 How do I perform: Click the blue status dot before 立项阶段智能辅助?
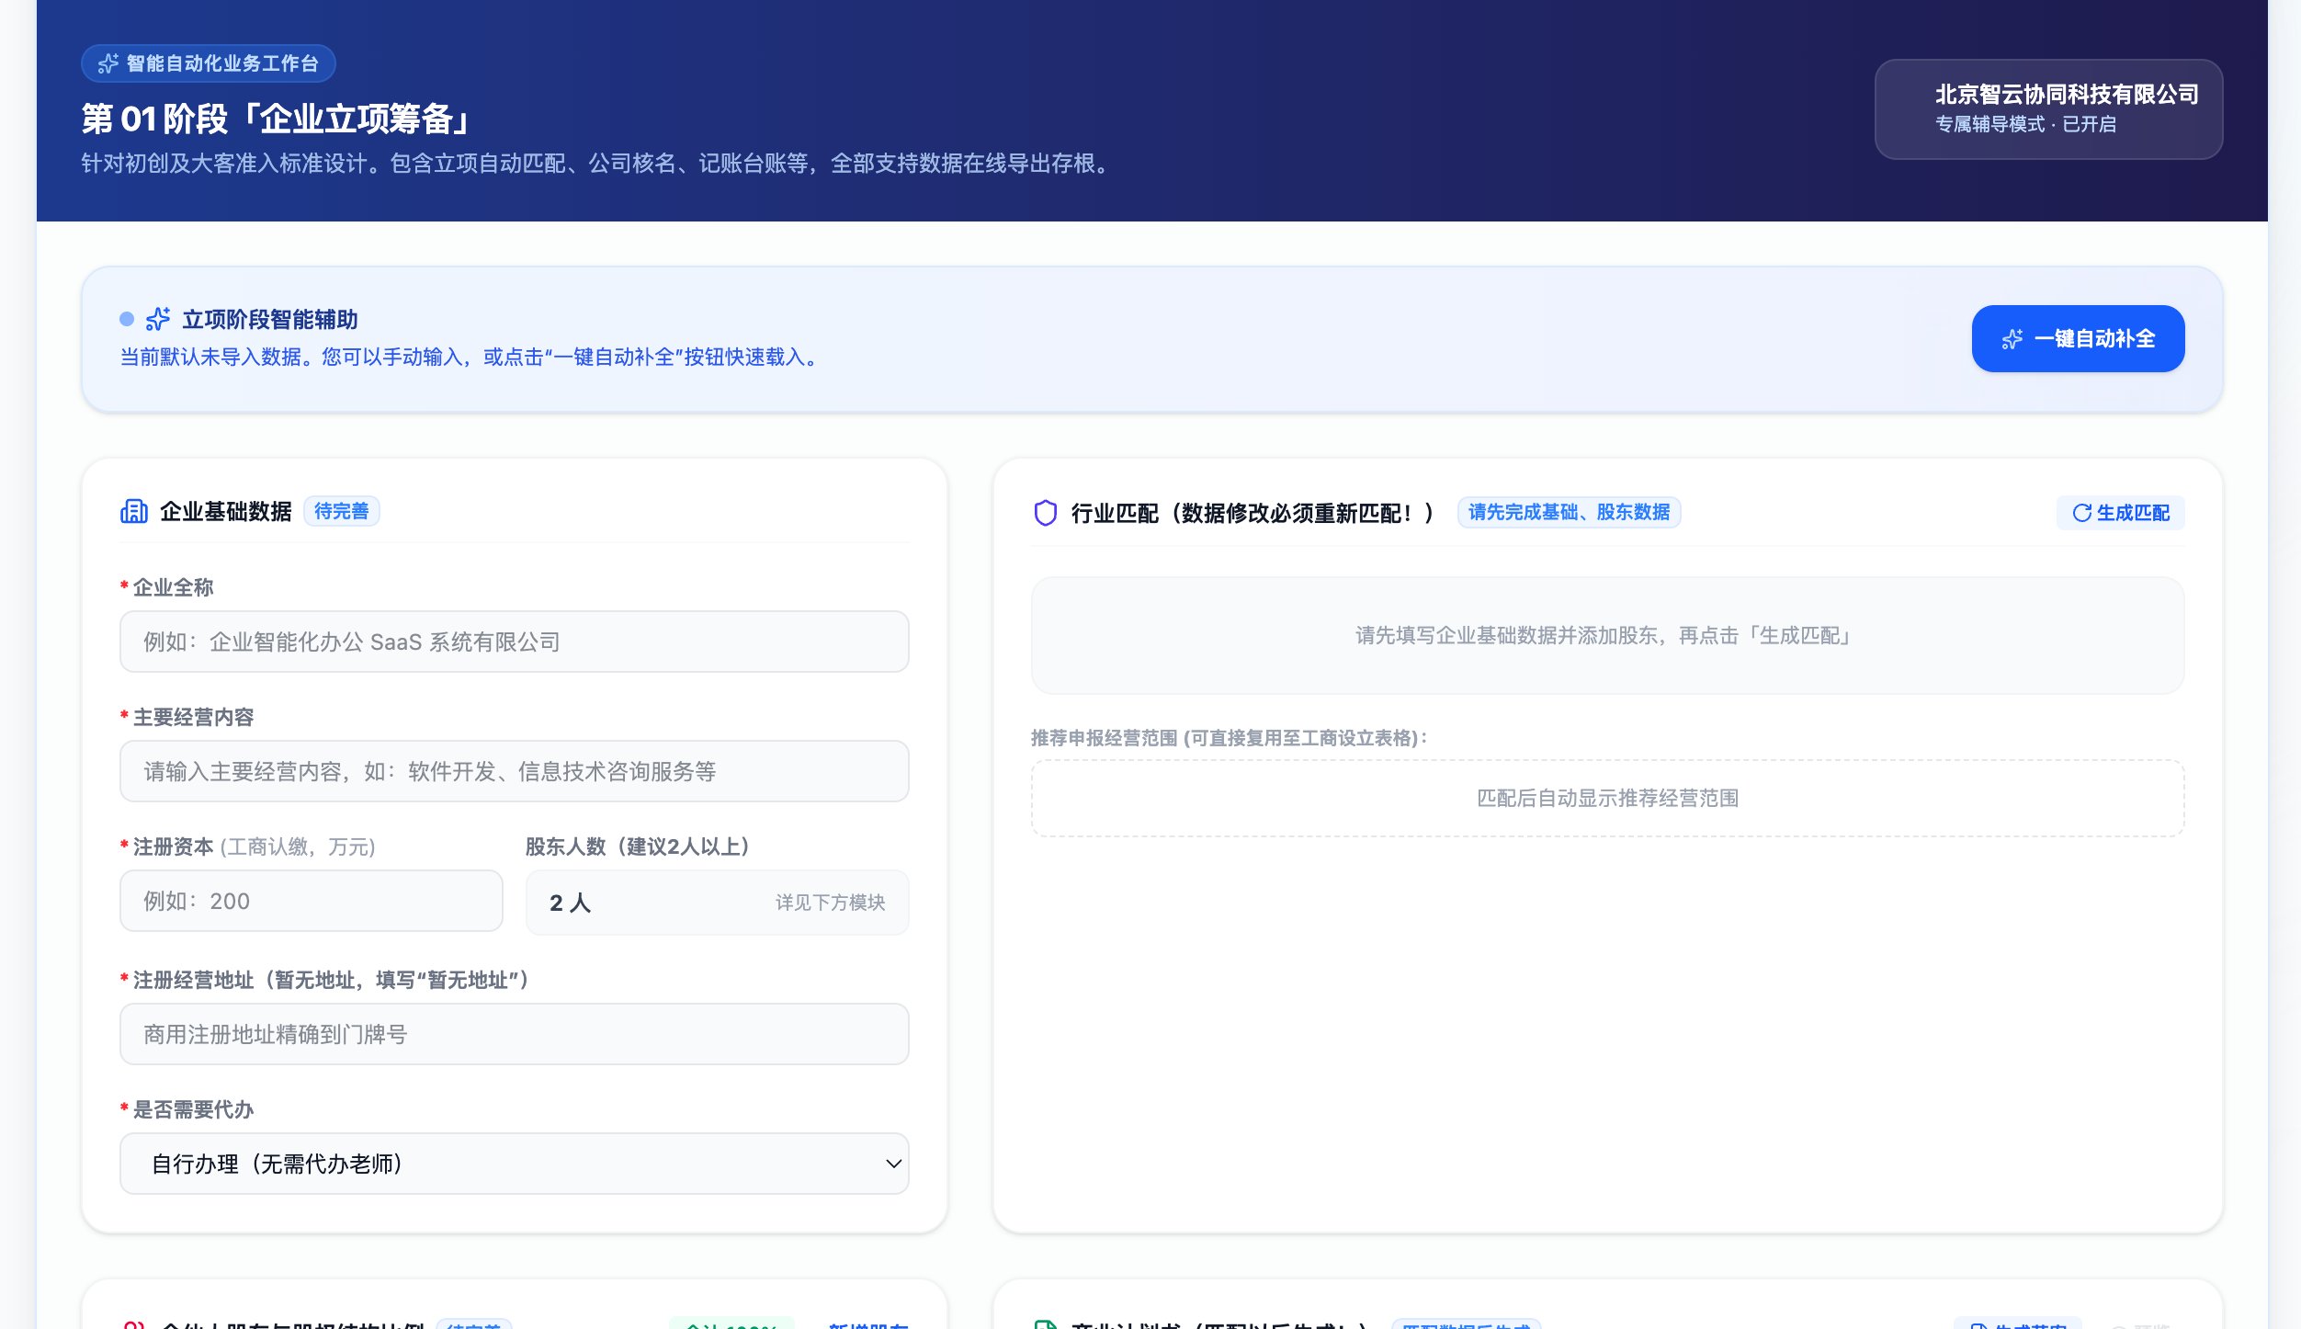[127, 319]
